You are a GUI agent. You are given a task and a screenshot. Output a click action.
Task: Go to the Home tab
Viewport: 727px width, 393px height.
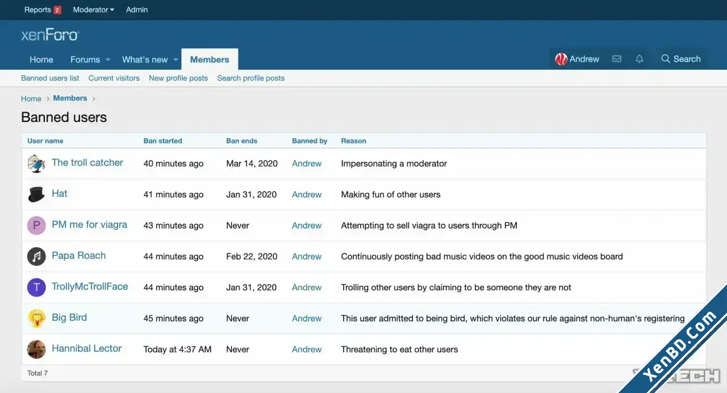[x=41, y=60]
